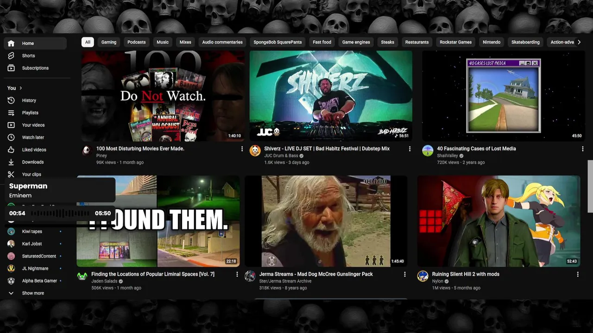Open the Your clips scissors icon
The image size is (593, 333).
click(11, 174)
